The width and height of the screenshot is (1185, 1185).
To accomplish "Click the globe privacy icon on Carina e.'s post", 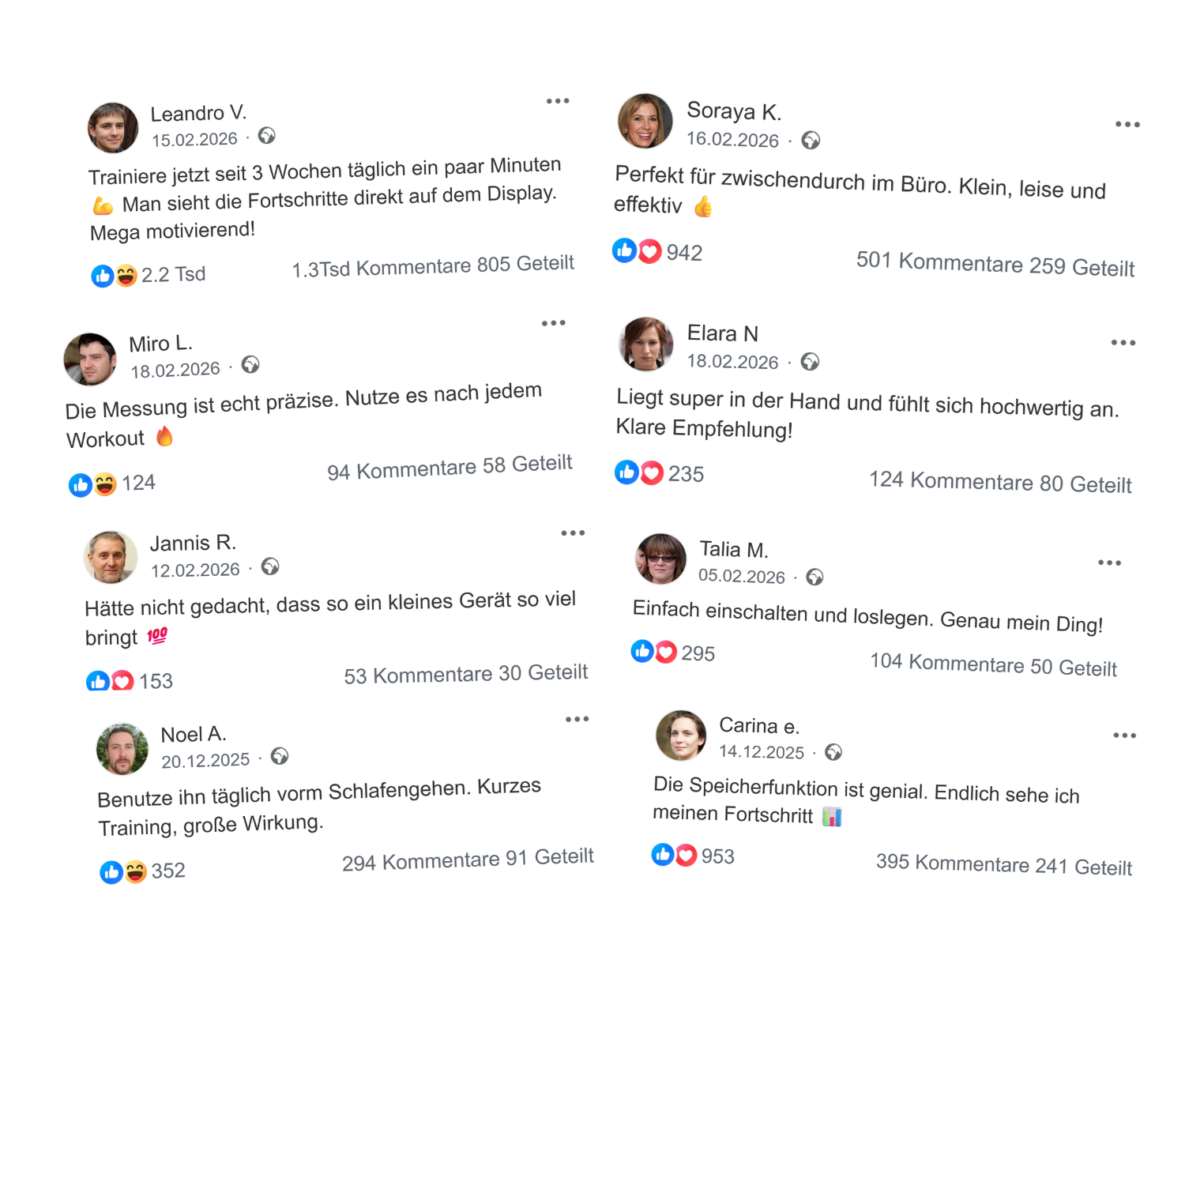I will point(833,752).
